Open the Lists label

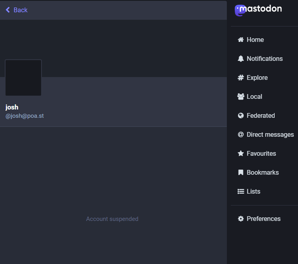pos(253,191)
